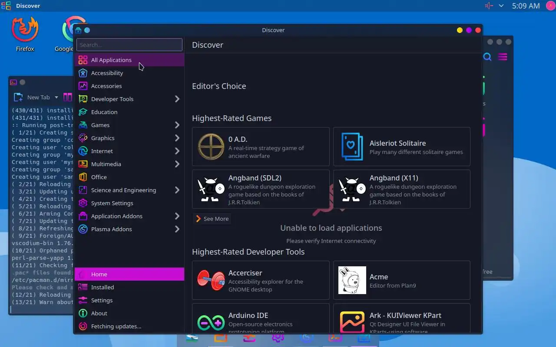556x347 pixels.
Task: Expand the Science and Engineering arrow
Action: [x=177, y=190]
